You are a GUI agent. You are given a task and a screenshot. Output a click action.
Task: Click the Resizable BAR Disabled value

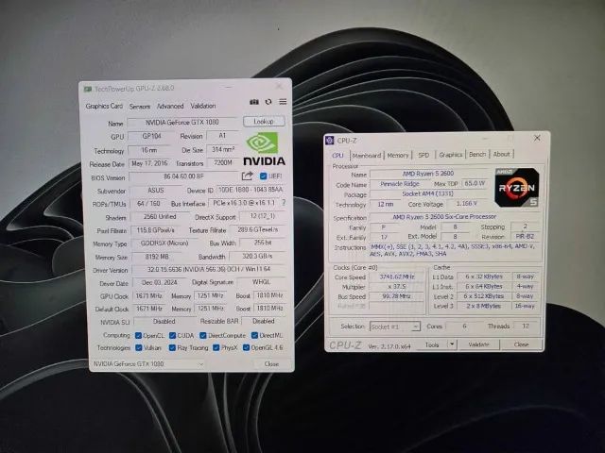[x=264, y=321]
